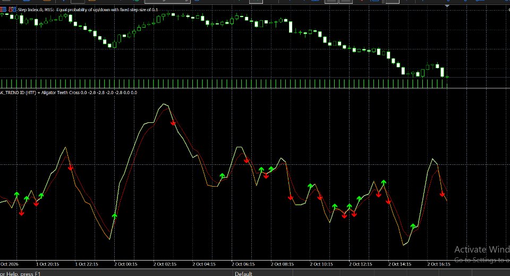Click the green arrow above the 2 Oct 14:15 label

coord(413,226)
